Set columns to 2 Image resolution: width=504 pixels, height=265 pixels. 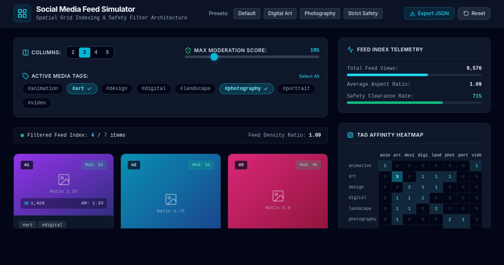pyautogui.click(x=73, y=53)
